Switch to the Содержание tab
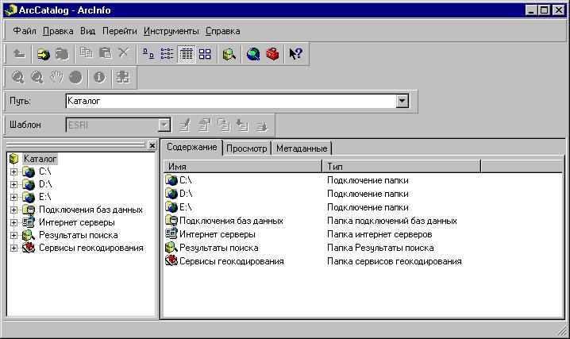 tap(191, 147)
